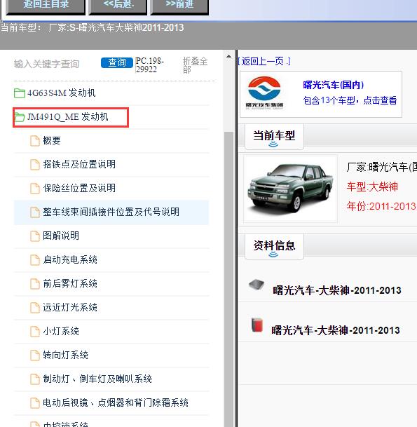
Task: Select the 小灯系统 entry text
Action: 61,332
